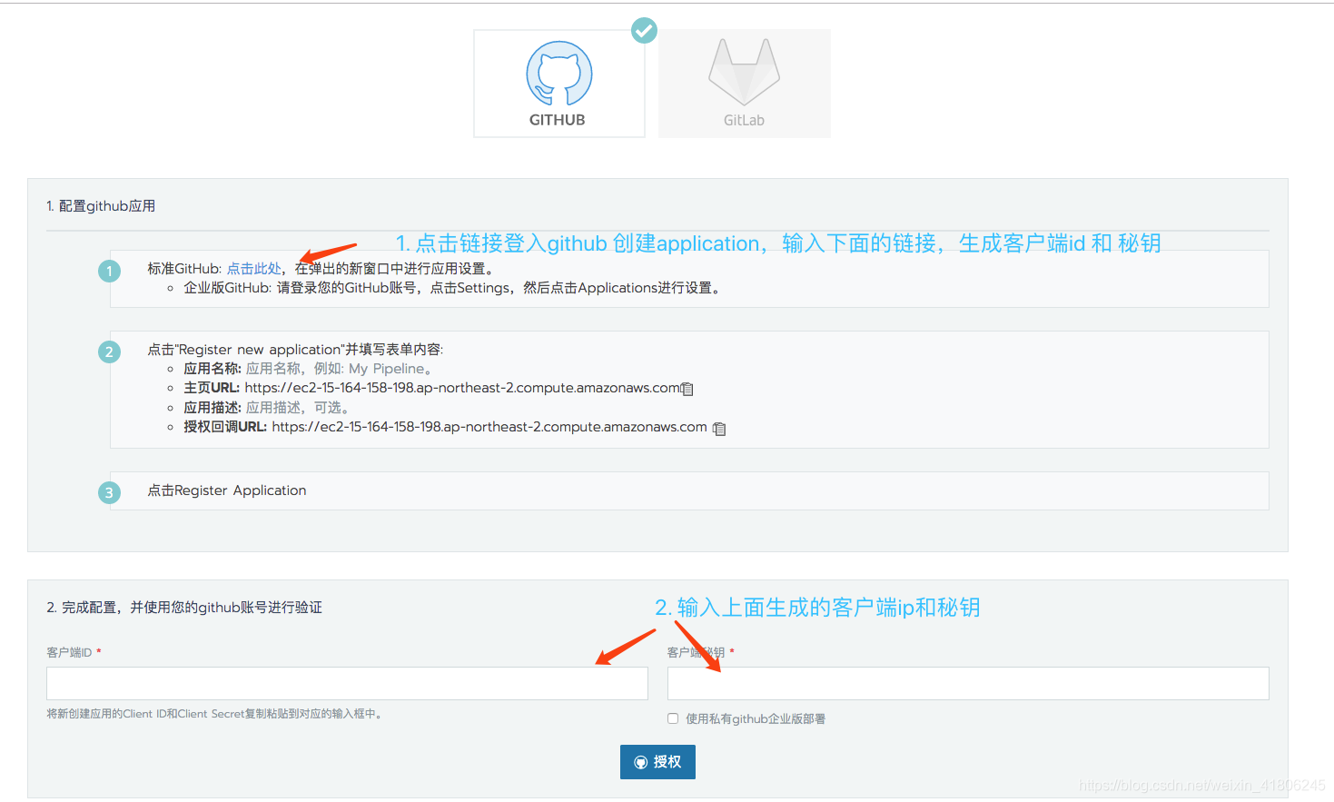Open the 点击此处 GitHub link

[253, 269]
